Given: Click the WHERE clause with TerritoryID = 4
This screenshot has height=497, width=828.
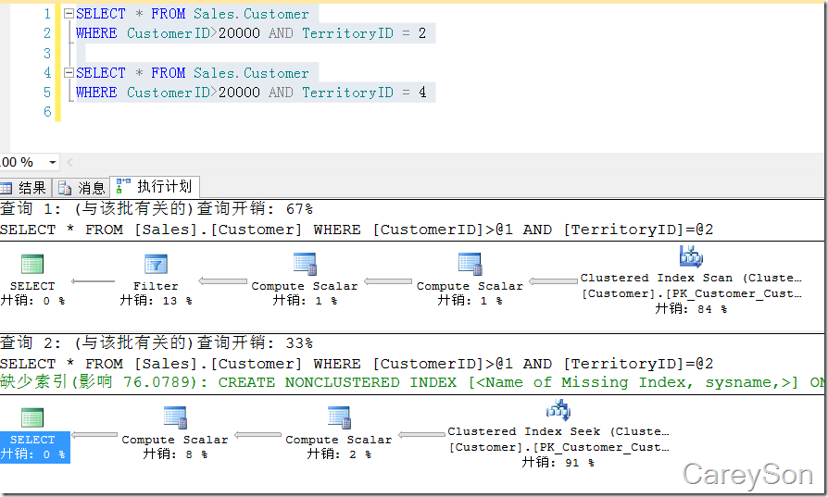Looking at the screenshot, I should tap(251, 93).
